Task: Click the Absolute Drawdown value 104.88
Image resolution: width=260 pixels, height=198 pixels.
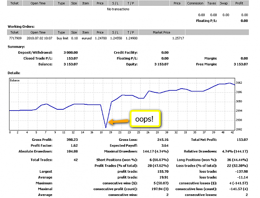Action: pyautogui.click(x=72, y=152)
